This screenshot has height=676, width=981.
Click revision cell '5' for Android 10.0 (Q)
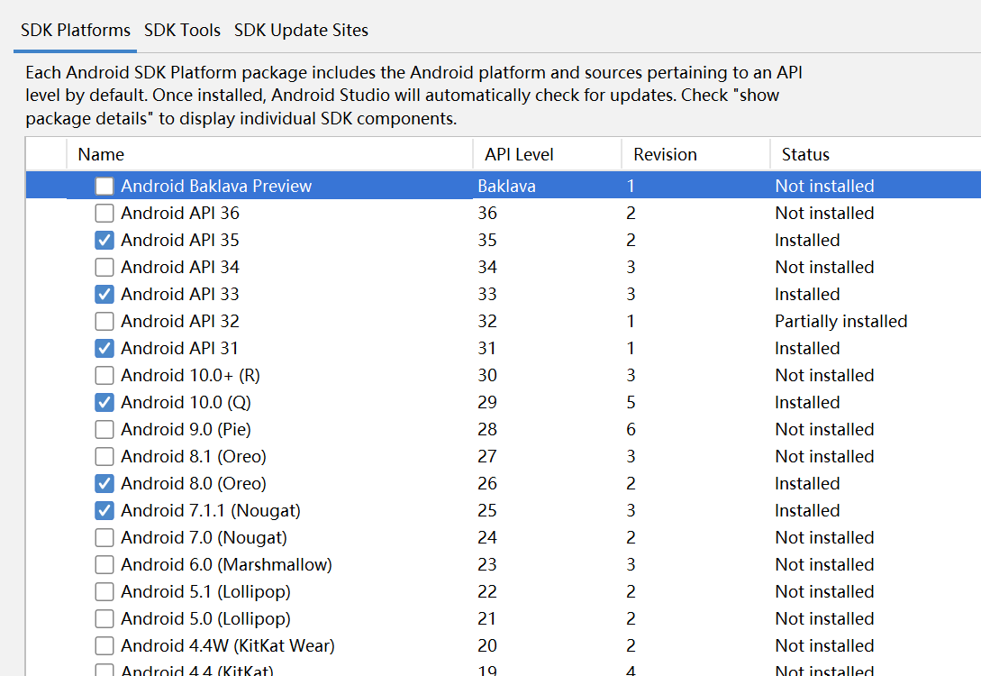click(x=631, y=403)
